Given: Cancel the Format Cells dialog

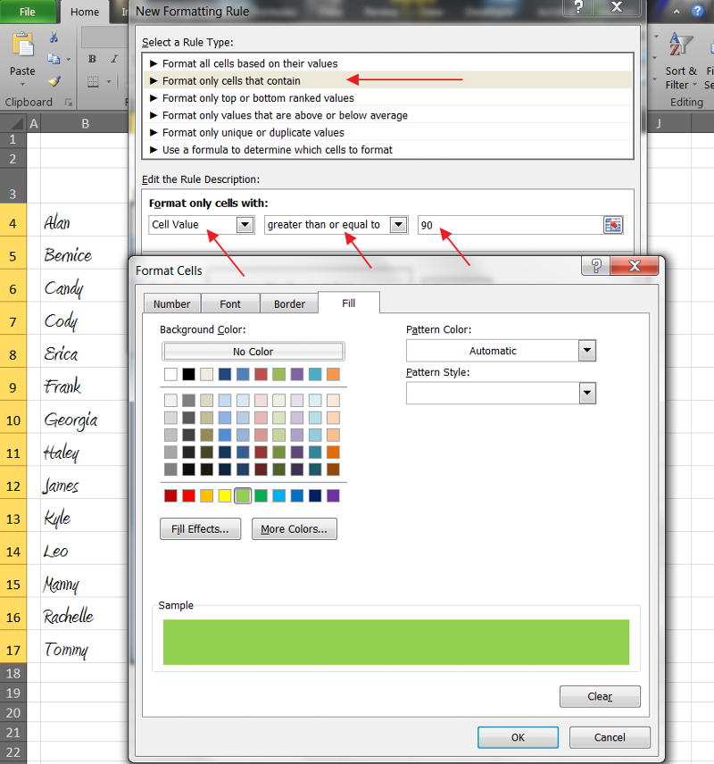Looking at the screenshot, I should pyautogui.click(x=610, y=737).
